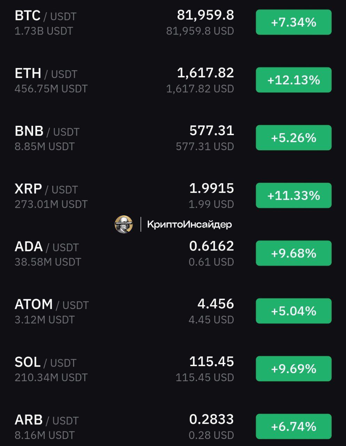Tap the +5.04% badge for ATOM
The image size is (346, 446).
pos(293,311)
